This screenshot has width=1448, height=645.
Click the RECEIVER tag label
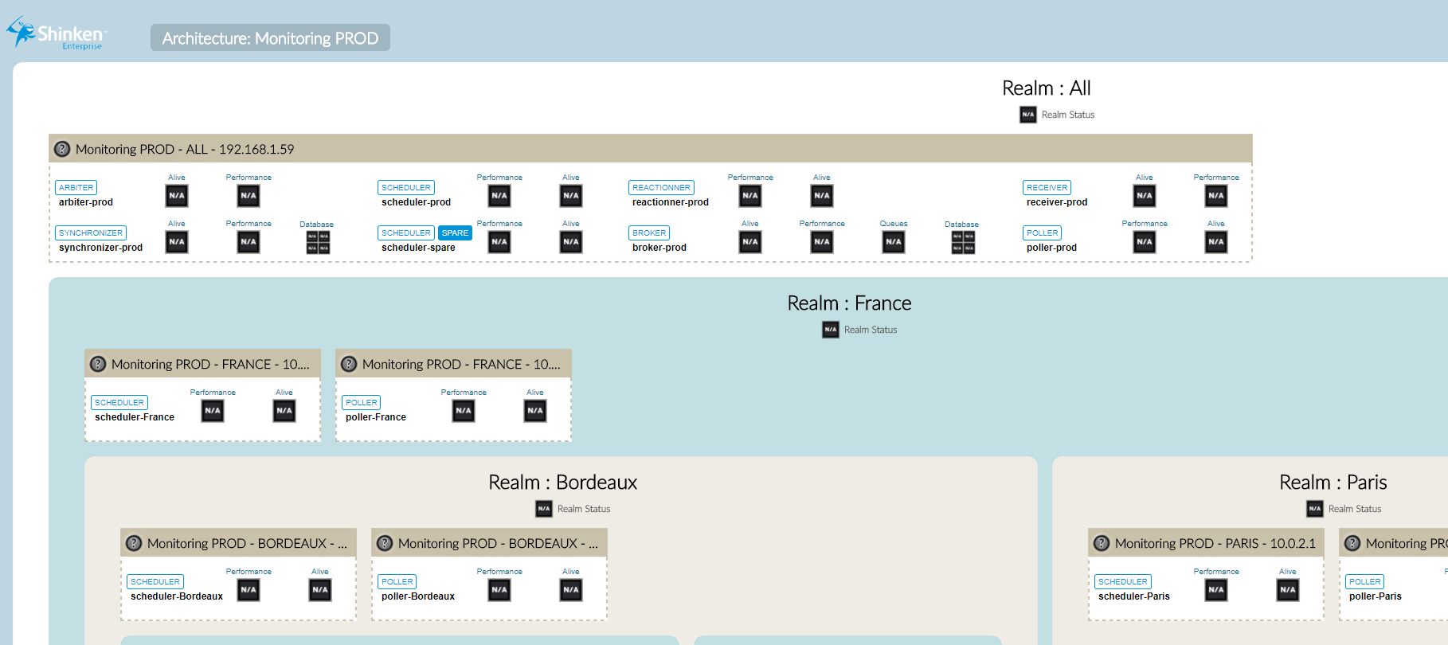[x=1047, y=188]
